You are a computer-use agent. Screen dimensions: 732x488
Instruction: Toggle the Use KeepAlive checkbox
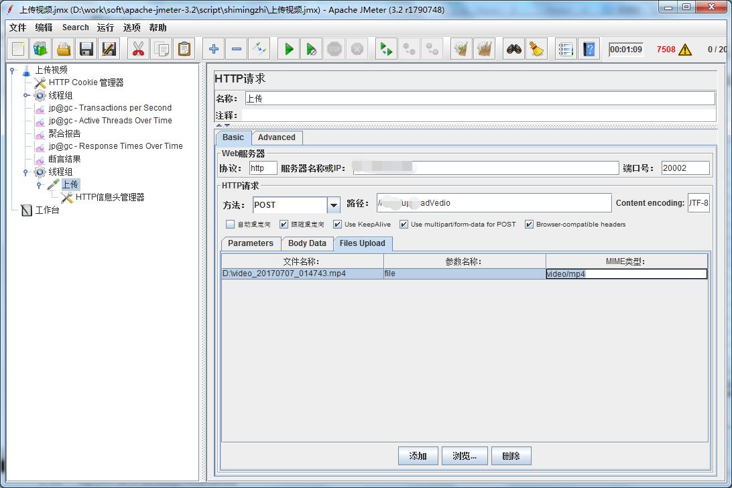point(338,224)
